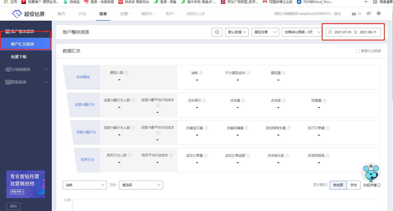
Task: Open the 请选择 comparison dropdown
Action: [141, 185]
